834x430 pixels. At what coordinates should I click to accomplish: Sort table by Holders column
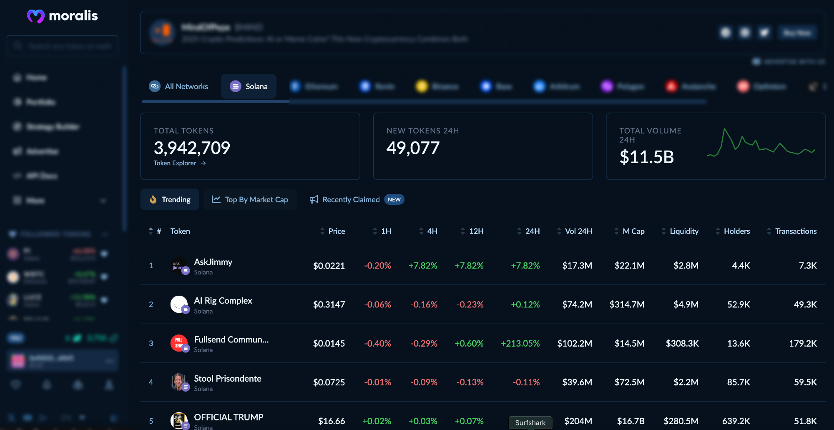733,231
